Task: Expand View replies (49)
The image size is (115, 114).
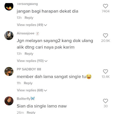Action: 32,25
